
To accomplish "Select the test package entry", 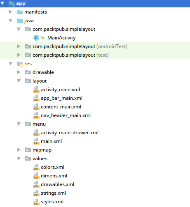I will pyautogui.click(x=70, y=55).
